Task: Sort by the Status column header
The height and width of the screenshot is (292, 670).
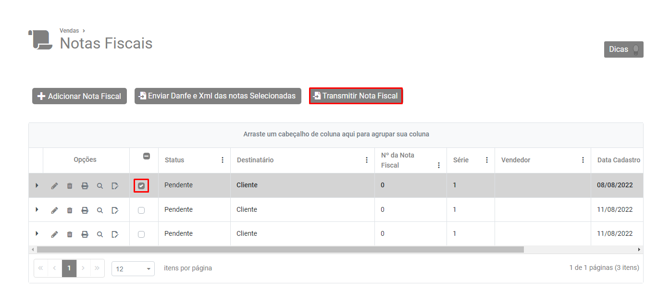Action: 174,160
